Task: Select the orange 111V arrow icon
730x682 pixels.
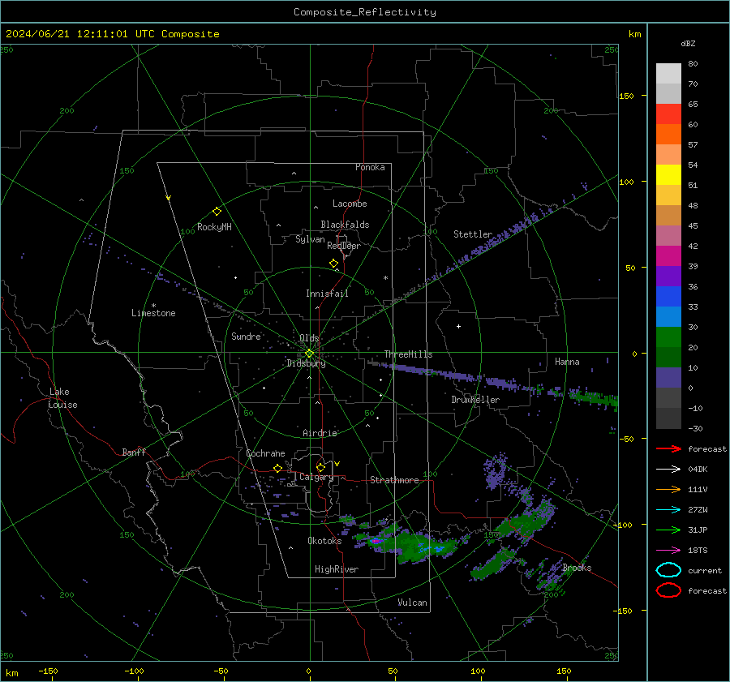Action: coord(668,489)
